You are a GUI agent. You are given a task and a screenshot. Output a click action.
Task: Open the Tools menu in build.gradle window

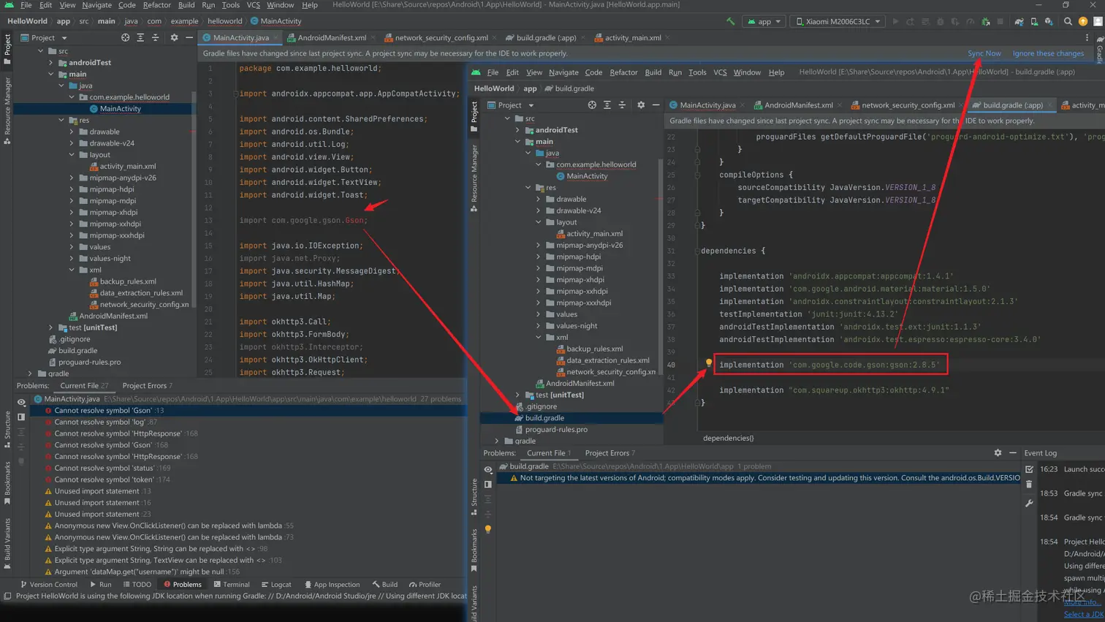click(x=697, y=72)
